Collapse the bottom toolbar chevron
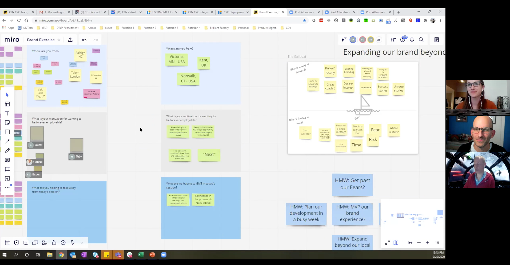 [x=82, y=243]
